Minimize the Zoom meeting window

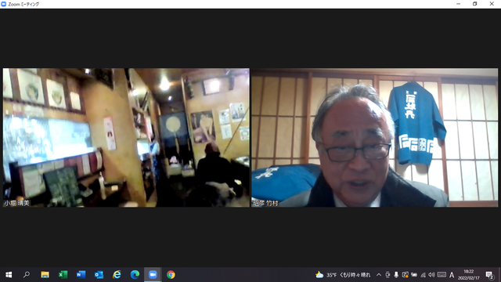pos(459,4)
